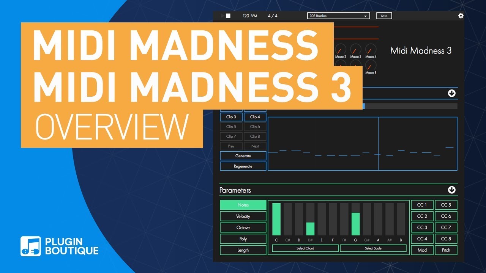Open the Pitch bend parameter
486x273 pixels.
click(x=446, y=250)
